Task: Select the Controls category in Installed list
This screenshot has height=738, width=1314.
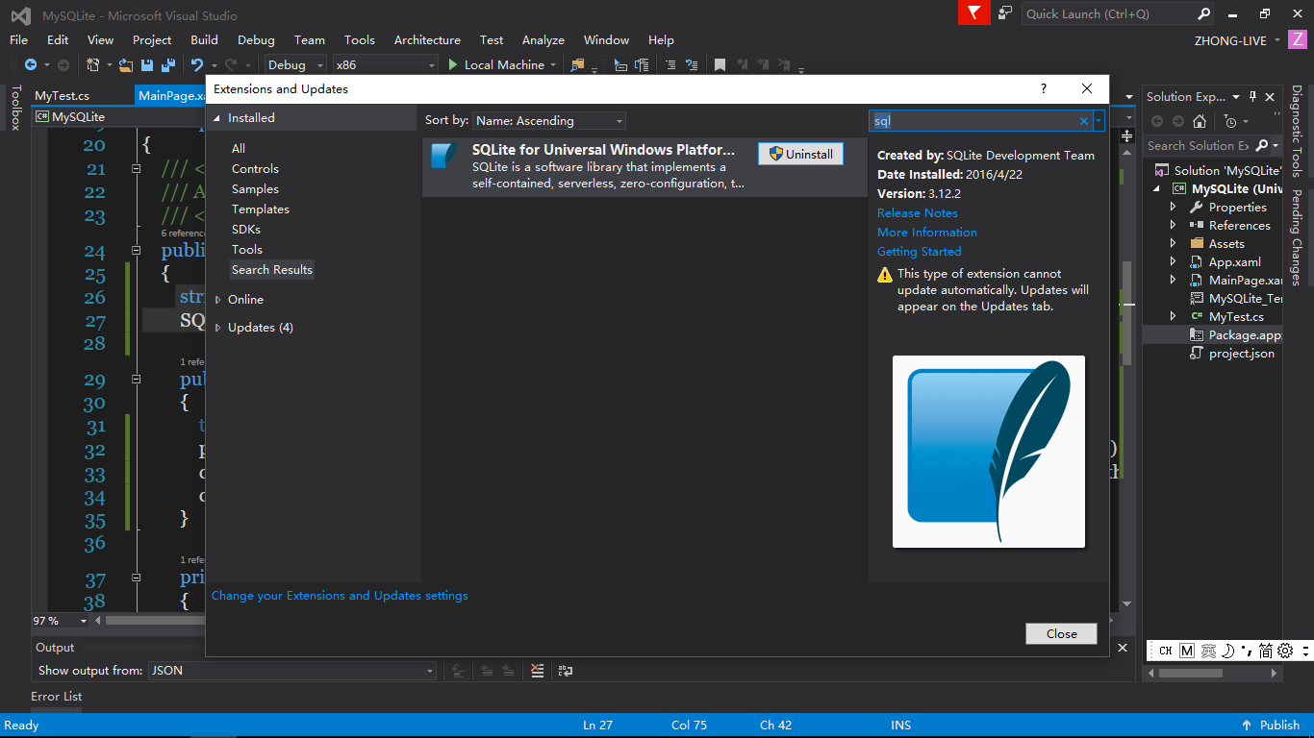Action: click(x=255, y=169)
